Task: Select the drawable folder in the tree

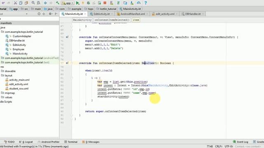Action: (x=10, y=71)
